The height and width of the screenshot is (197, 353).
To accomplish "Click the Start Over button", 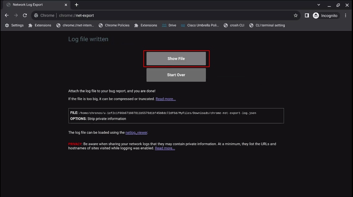I will [x=176, y=75].
